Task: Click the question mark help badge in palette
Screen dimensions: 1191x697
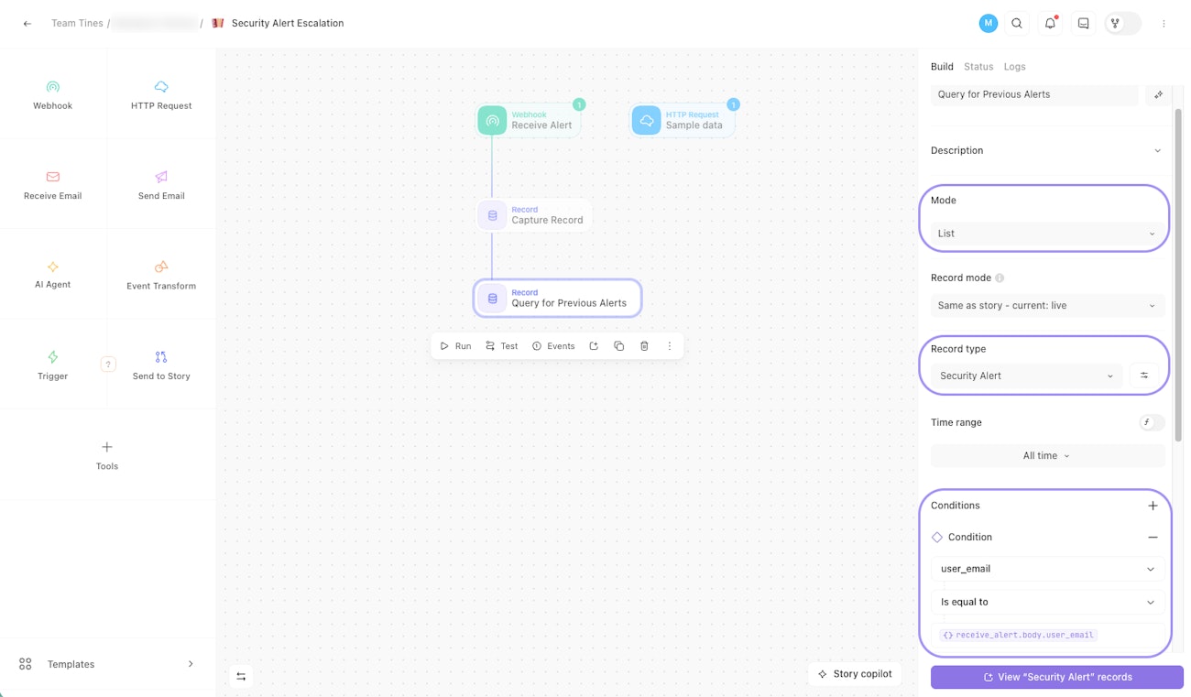Action: (108, 364)
